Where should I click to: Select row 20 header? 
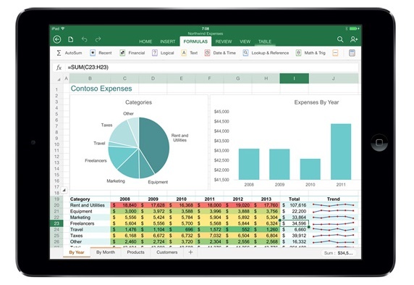coord(56,205)
